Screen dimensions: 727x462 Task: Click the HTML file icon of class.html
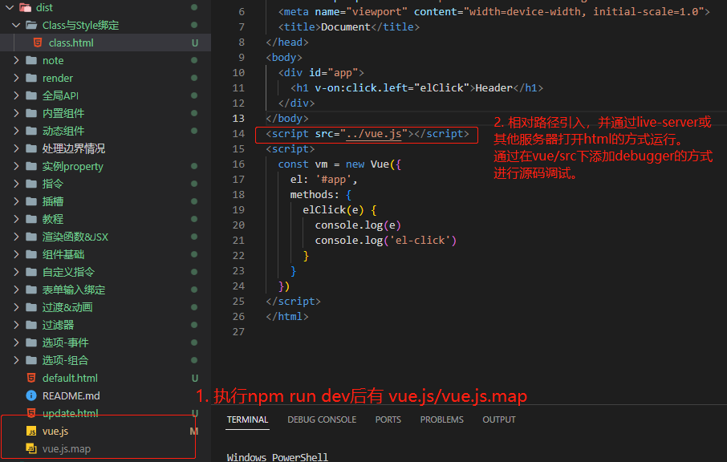[x=37, y=43]
